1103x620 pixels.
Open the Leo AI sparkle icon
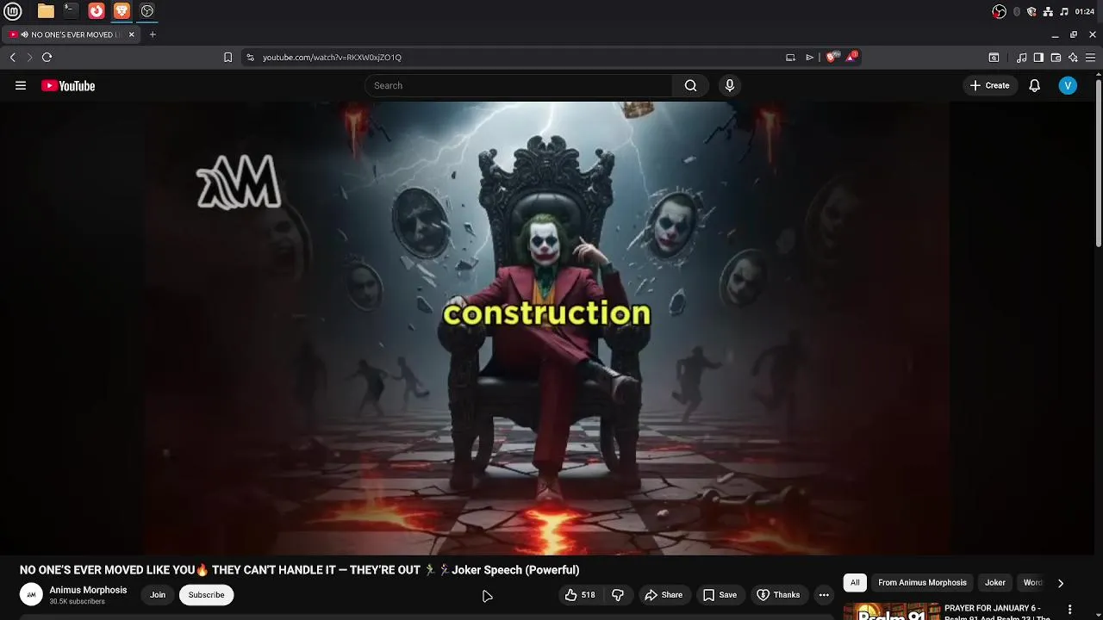1073,58
